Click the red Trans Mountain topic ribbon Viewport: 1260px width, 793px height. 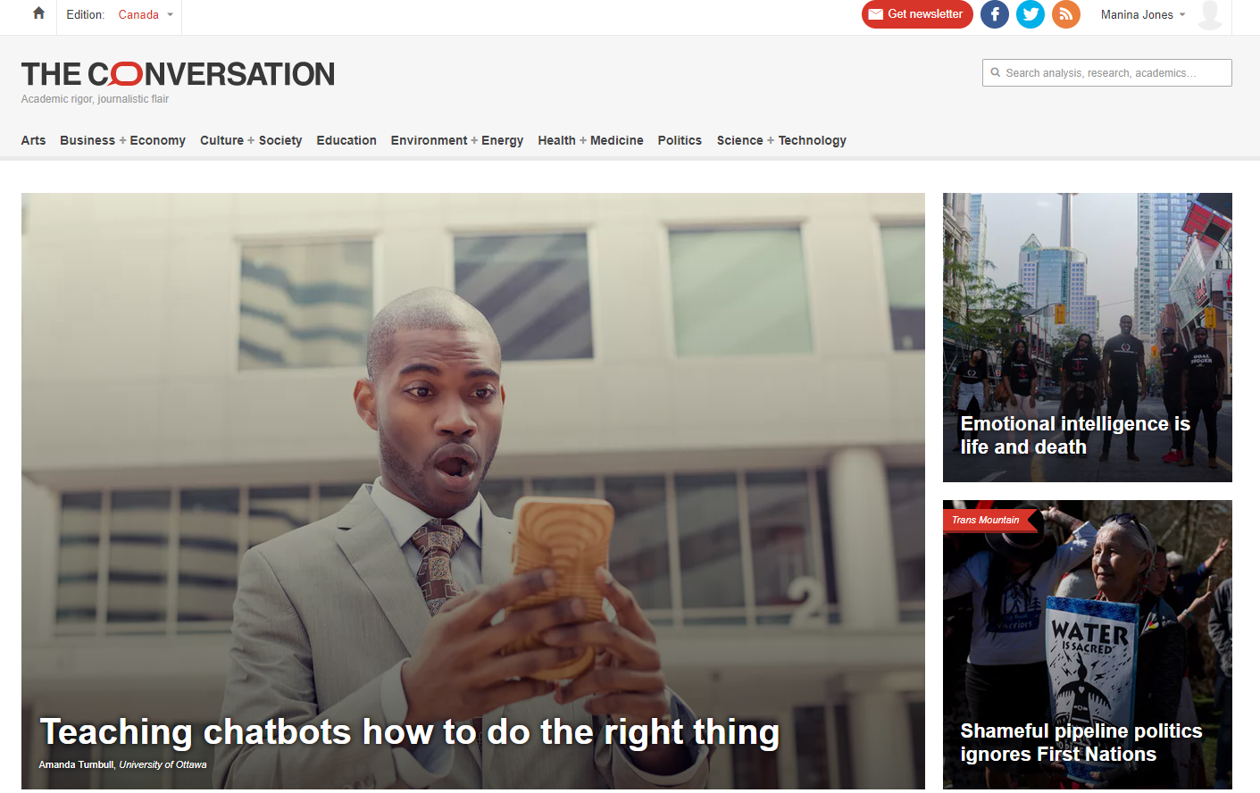985,519
